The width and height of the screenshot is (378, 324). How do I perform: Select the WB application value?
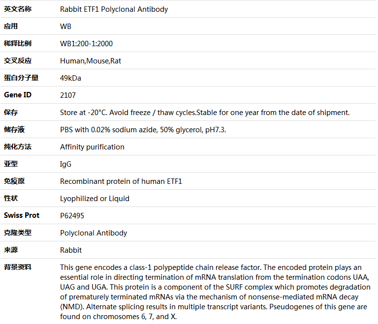coord(65,27)
